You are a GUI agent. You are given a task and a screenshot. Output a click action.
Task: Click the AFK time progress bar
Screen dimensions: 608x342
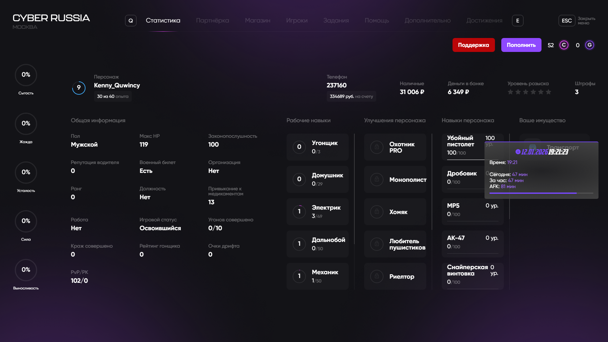tap(541, 193)
